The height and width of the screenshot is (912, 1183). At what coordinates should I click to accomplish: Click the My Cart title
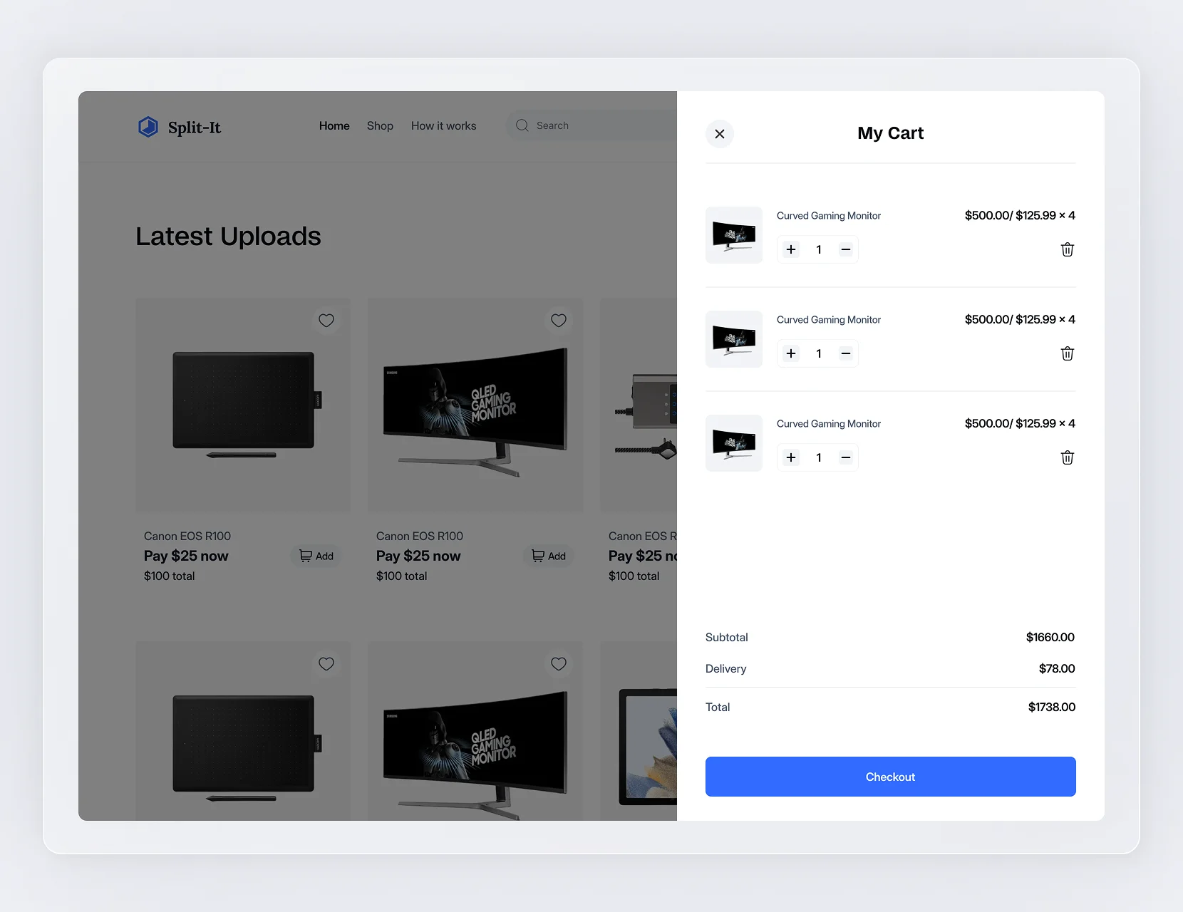pos(891,133)
